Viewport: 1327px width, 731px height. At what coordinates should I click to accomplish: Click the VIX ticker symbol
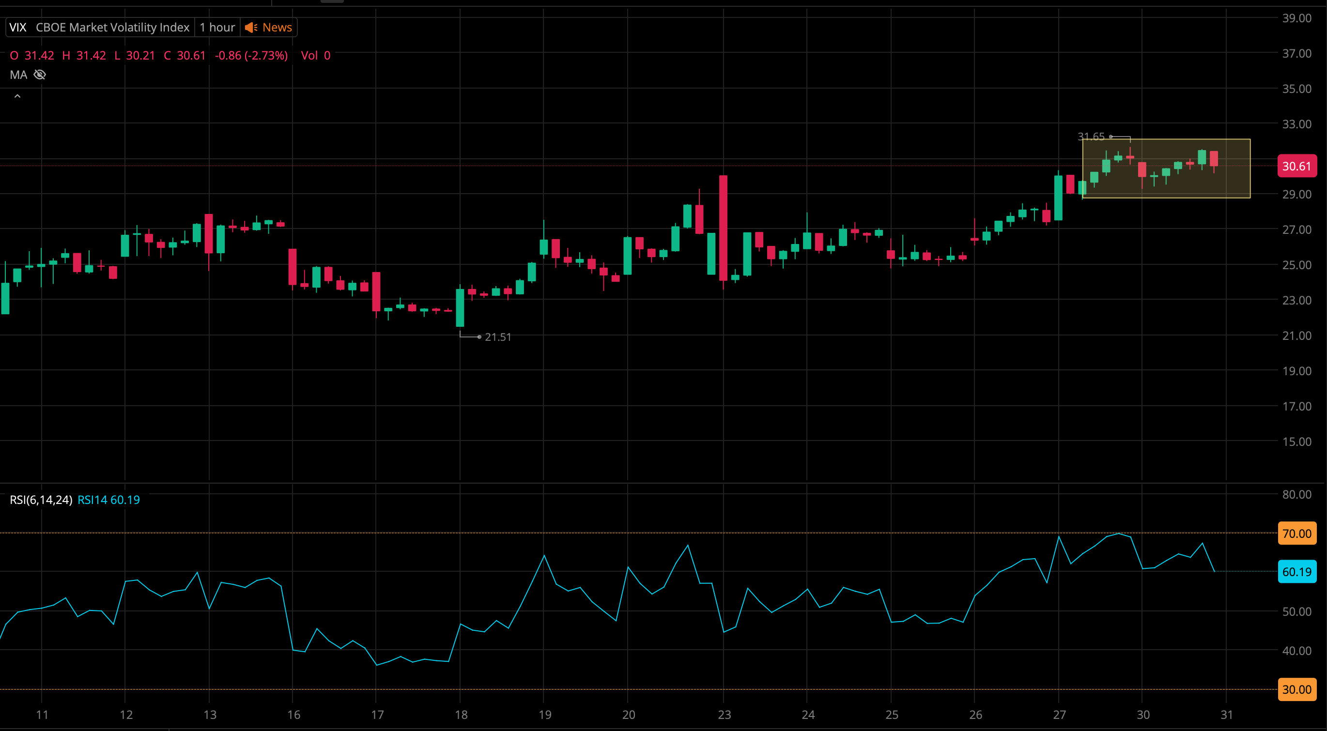click(18, 27)
